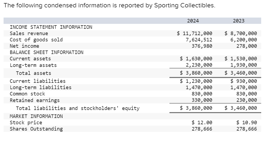This screenshot has height=141, width=273.
Task: Select 2023 total assets $ 3,460,000
Action: [x=241, y=73]
